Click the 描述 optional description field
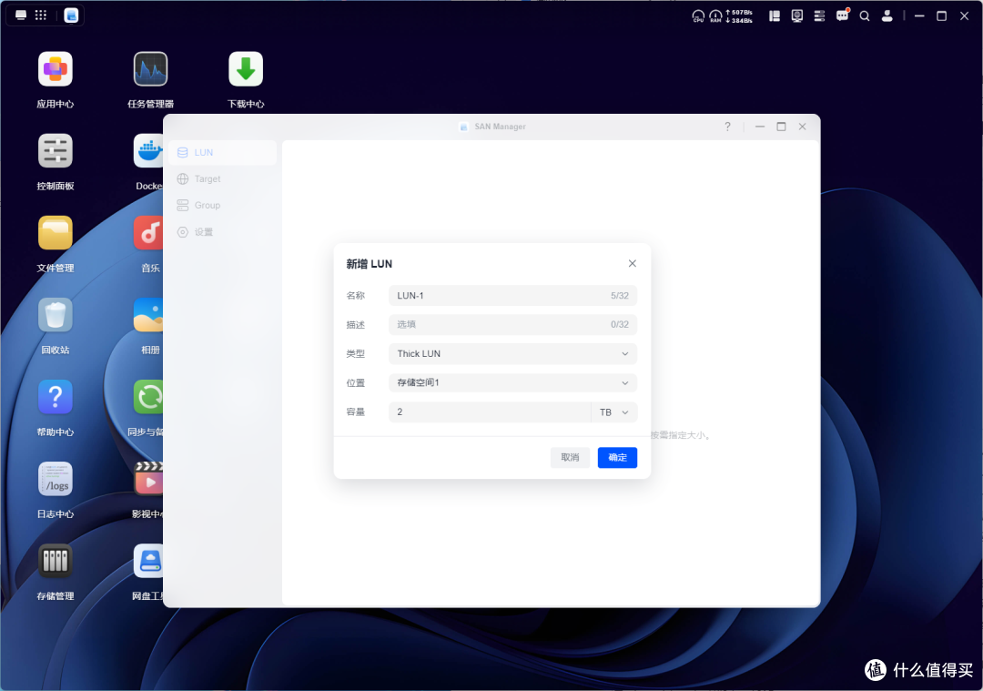The width and height of the screenshot is (983, 691). (512, 325)
